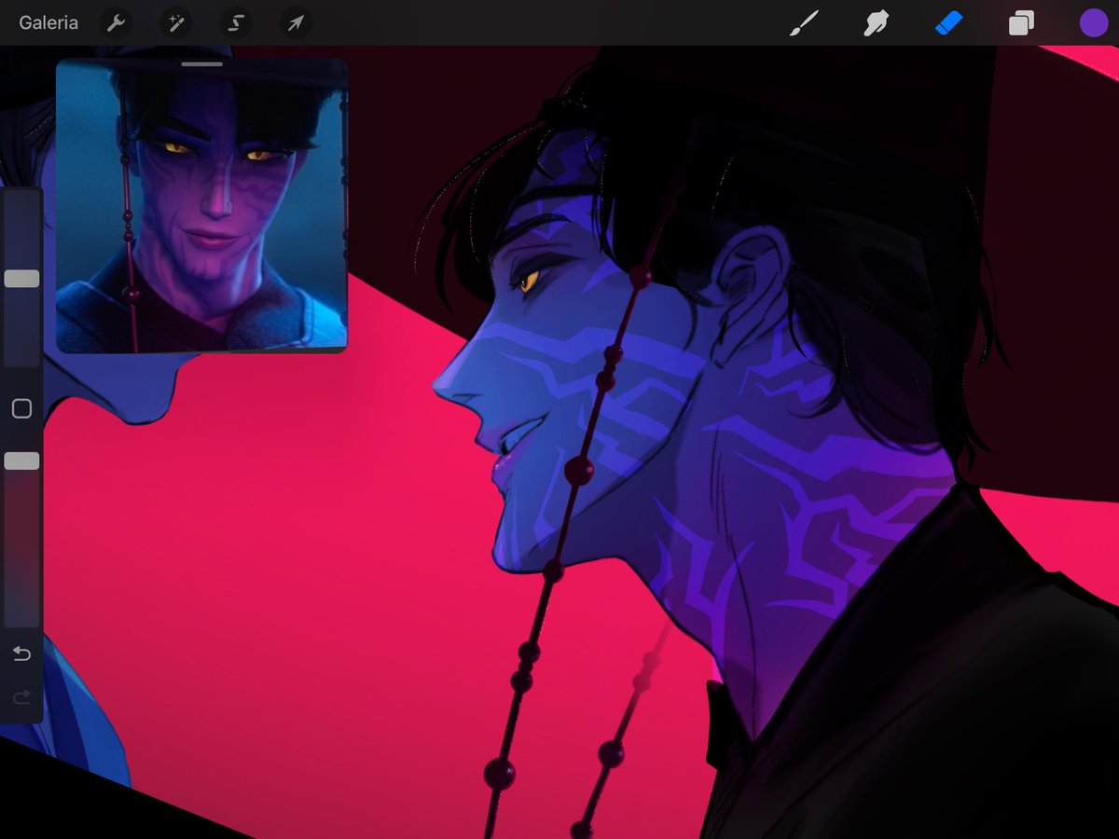The height and width of the screenshot is (839, 1119).
Task: Click the brush size slider handle
Action: [x=21, y=279]
